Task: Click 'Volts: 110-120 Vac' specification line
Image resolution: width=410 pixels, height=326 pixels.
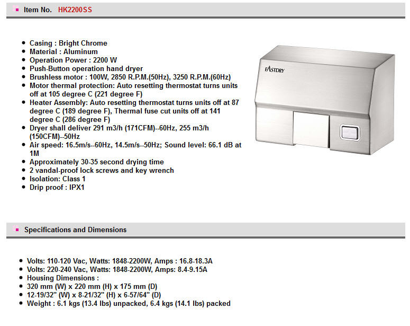Action: point(120,261)
